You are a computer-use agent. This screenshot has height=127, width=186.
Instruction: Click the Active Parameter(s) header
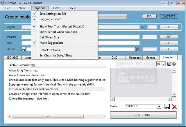point(57,65)
